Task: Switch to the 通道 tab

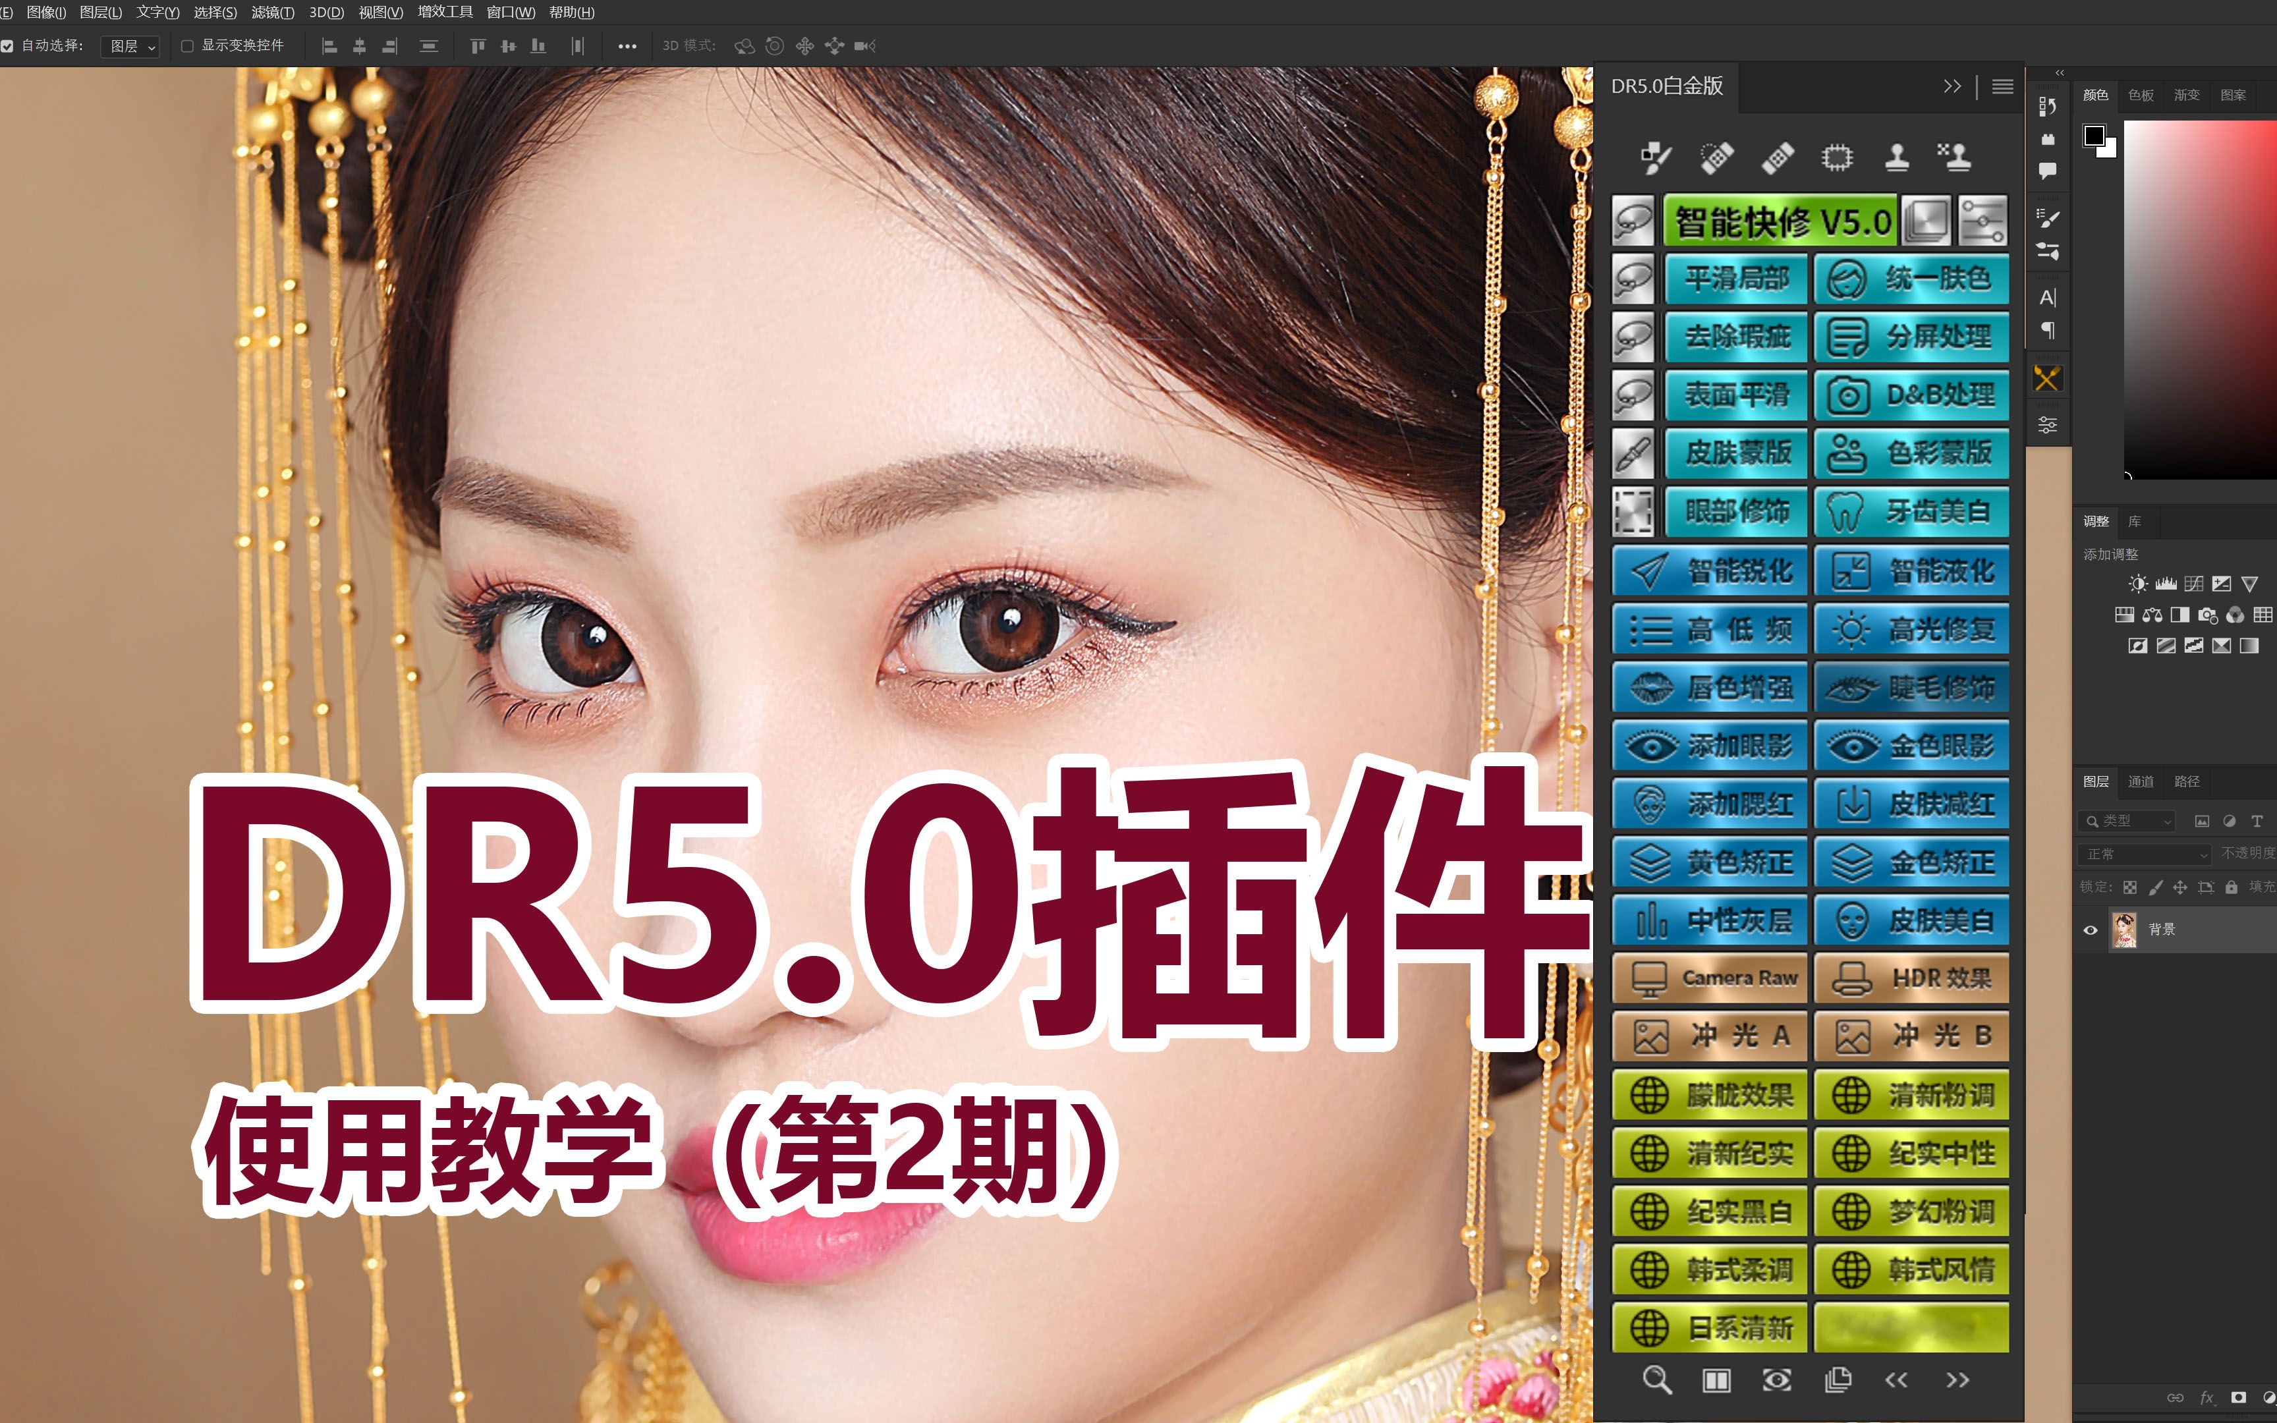Action: click(2141, 781)
